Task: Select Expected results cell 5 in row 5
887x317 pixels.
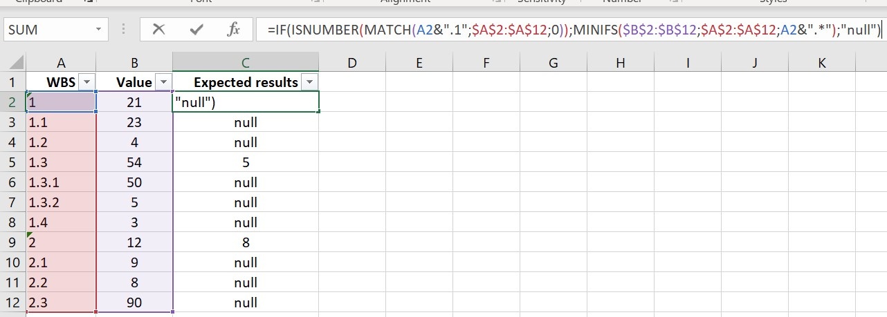Action: (246, 162)
